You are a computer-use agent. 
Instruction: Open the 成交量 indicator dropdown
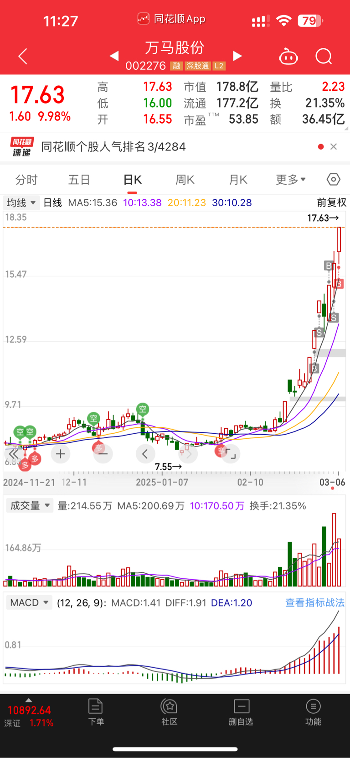(30, 505)
